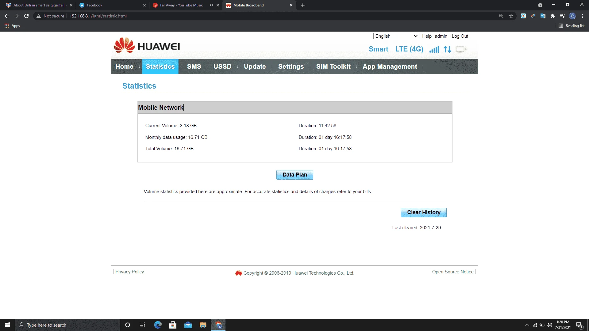
Task: Click the zoom magnifier icon in address bar
Action: coord(501,16)
